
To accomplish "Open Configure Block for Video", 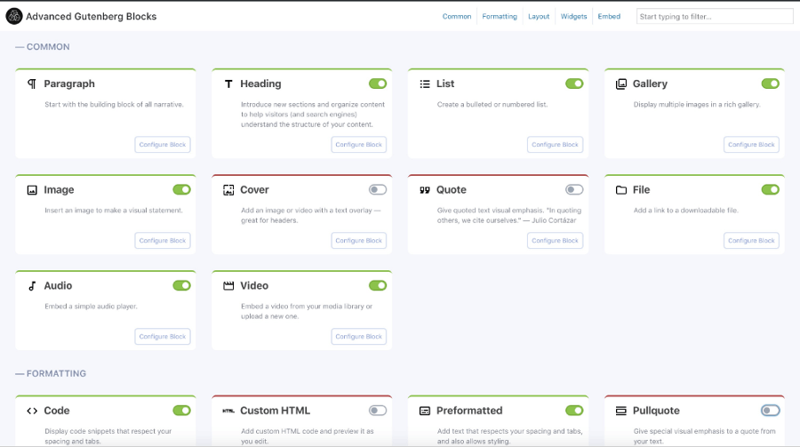I will tap(359, 337).
